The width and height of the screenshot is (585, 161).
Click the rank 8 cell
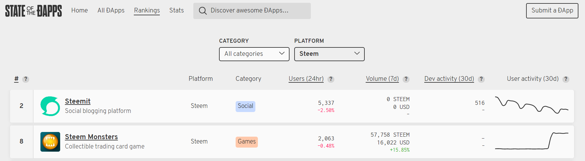pyautogui.click(x=21, y=142)
